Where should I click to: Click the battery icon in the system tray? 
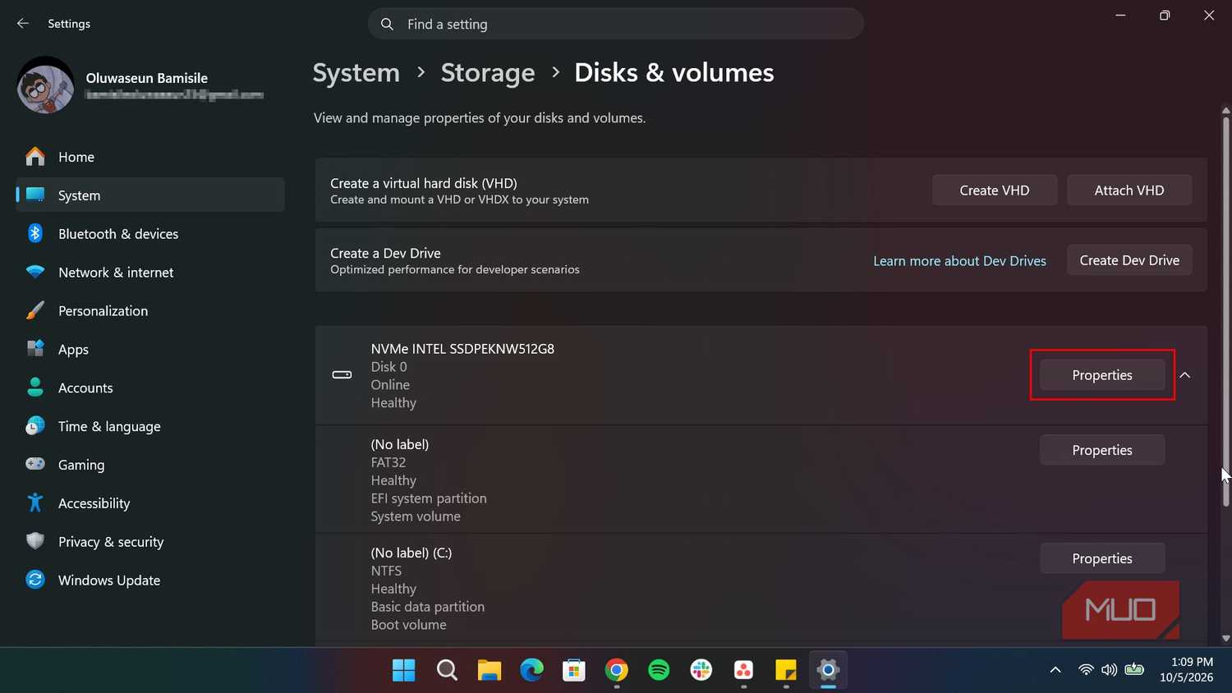tap(1134, 670)
